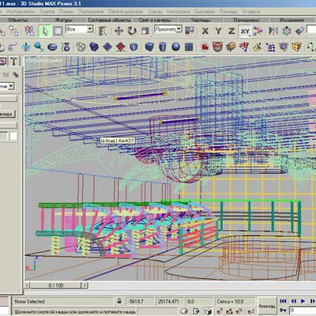Toggle the XY plane constraint button
This screenshot has height=316, width=316.
245,31
